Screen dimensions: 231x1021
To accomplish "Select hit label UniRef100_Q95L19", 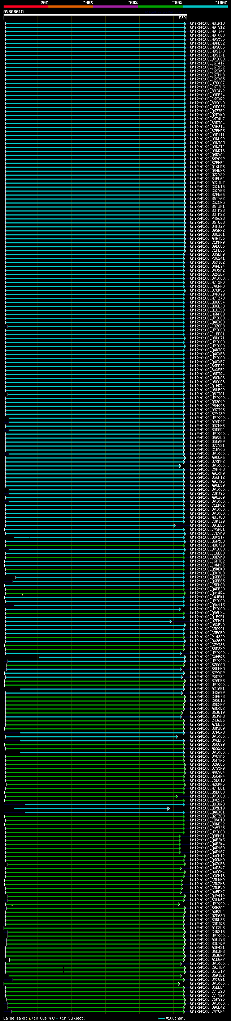I will 207,808.
